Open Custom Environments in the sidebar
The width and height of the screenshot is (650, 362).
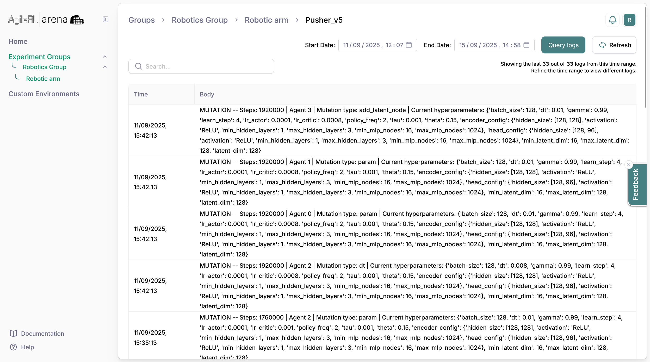click(44, 94)
